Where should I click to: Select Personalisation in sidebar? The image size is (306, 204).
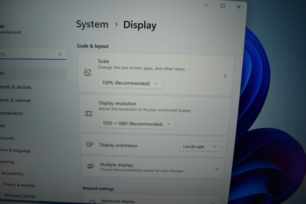point(12,113)
